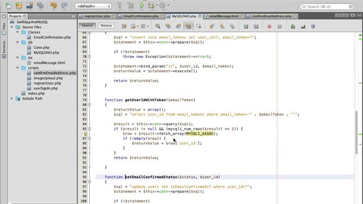This screenshot has width=363, height=204.
Task: Switch editor to Source view
Action: pyautogui.click(x=87, y=25)
